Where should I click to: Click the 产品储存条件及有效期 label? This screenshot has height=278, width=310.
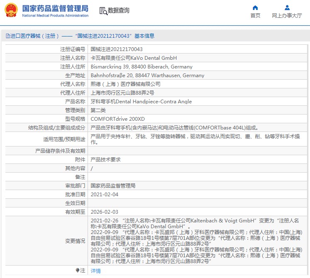click(60, 151)
